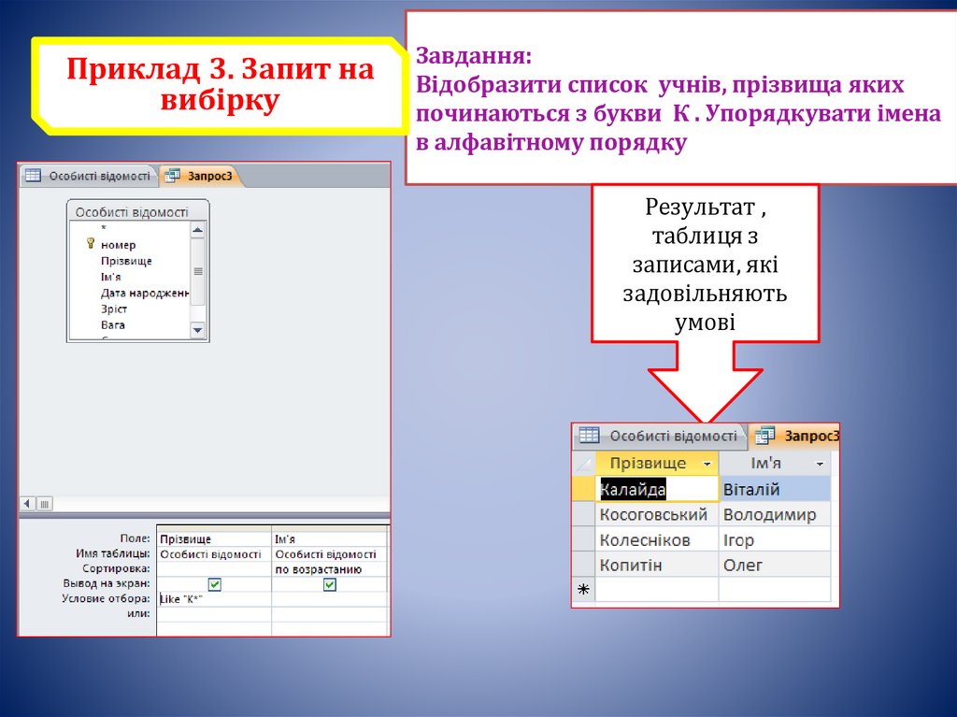
Task: Click the row selector for Косоговський record
Action: pos(583,514)
